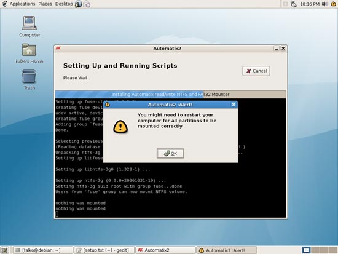Click the web browser globe launcher icon
The image size is (338, 254).
(x=78, y=4)
